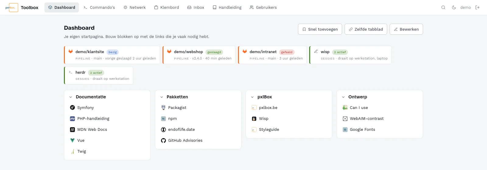Go to Commando's in navigation
The width and height of the screenshot is (487, 170).
(99, 8)
